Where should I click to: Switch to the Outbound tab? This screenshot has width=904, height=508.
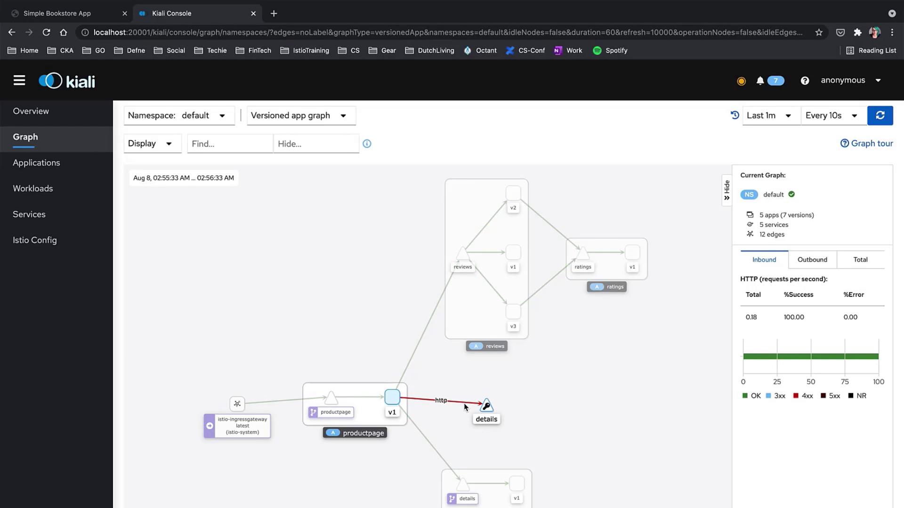[812, 260]
